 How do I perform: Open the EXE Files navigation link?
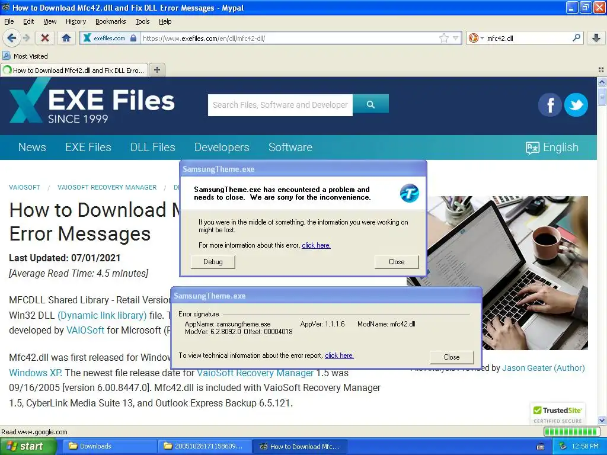coord(88,147)
